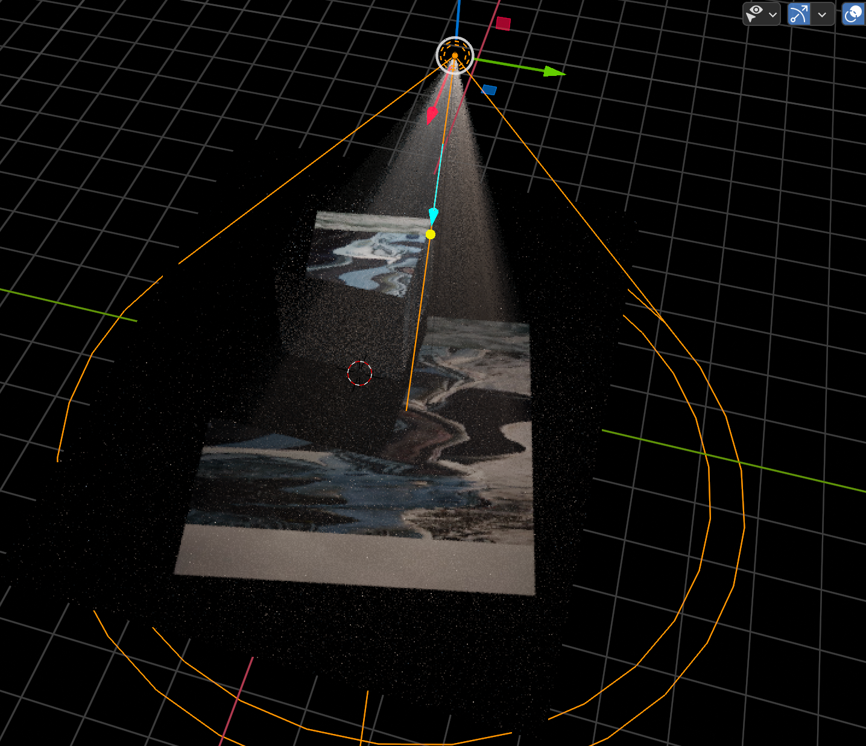
Task: Click the cyan spot light direction arrow
Action: pyautogui.click(x=434, y=215)
